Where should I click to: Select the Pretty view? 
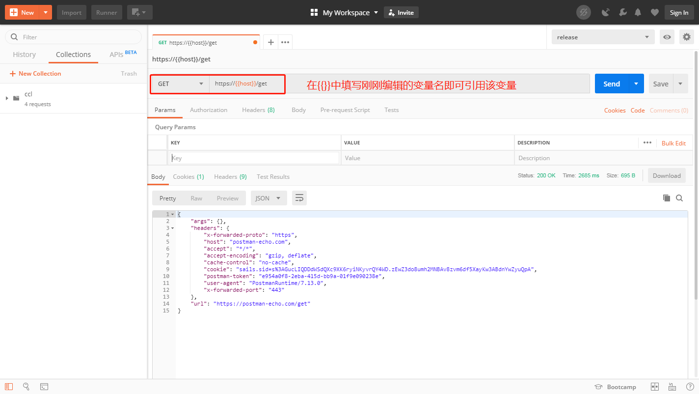(x=167, y=198)
